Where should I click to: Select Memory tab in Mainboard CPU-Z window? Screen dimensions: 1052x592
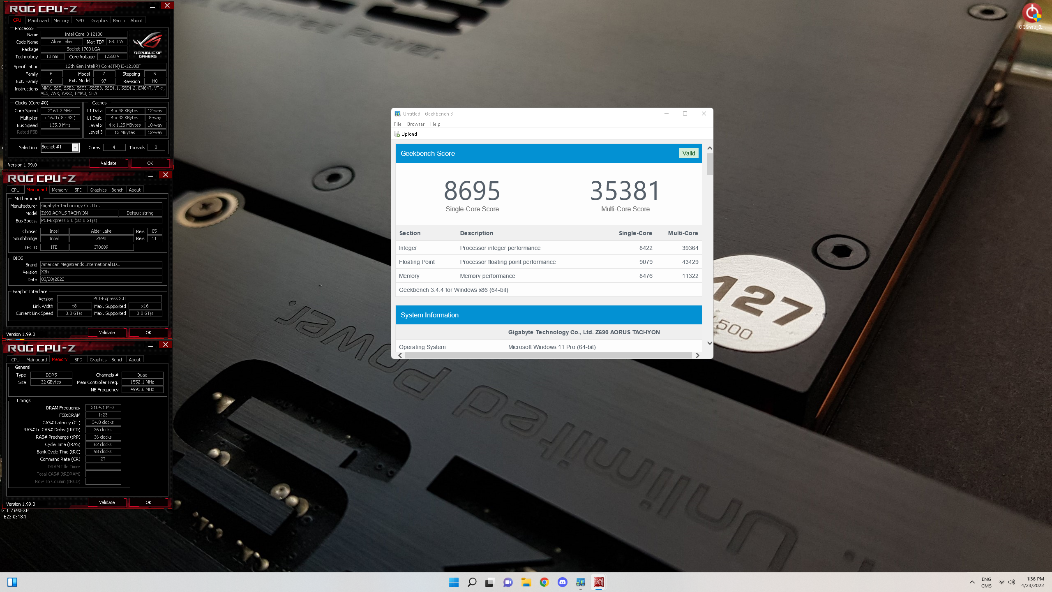point(60,190)
